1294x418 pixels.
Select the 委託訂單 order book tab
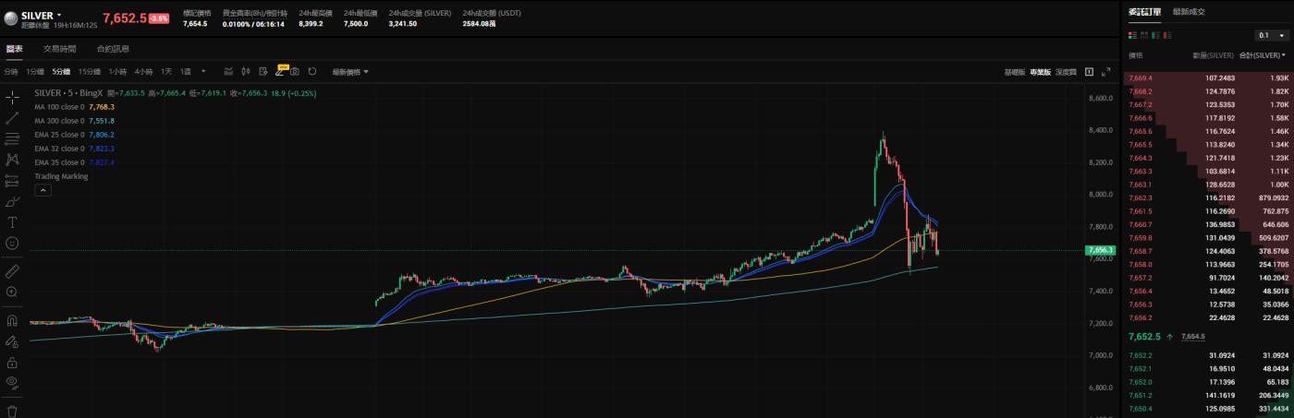1144,11
